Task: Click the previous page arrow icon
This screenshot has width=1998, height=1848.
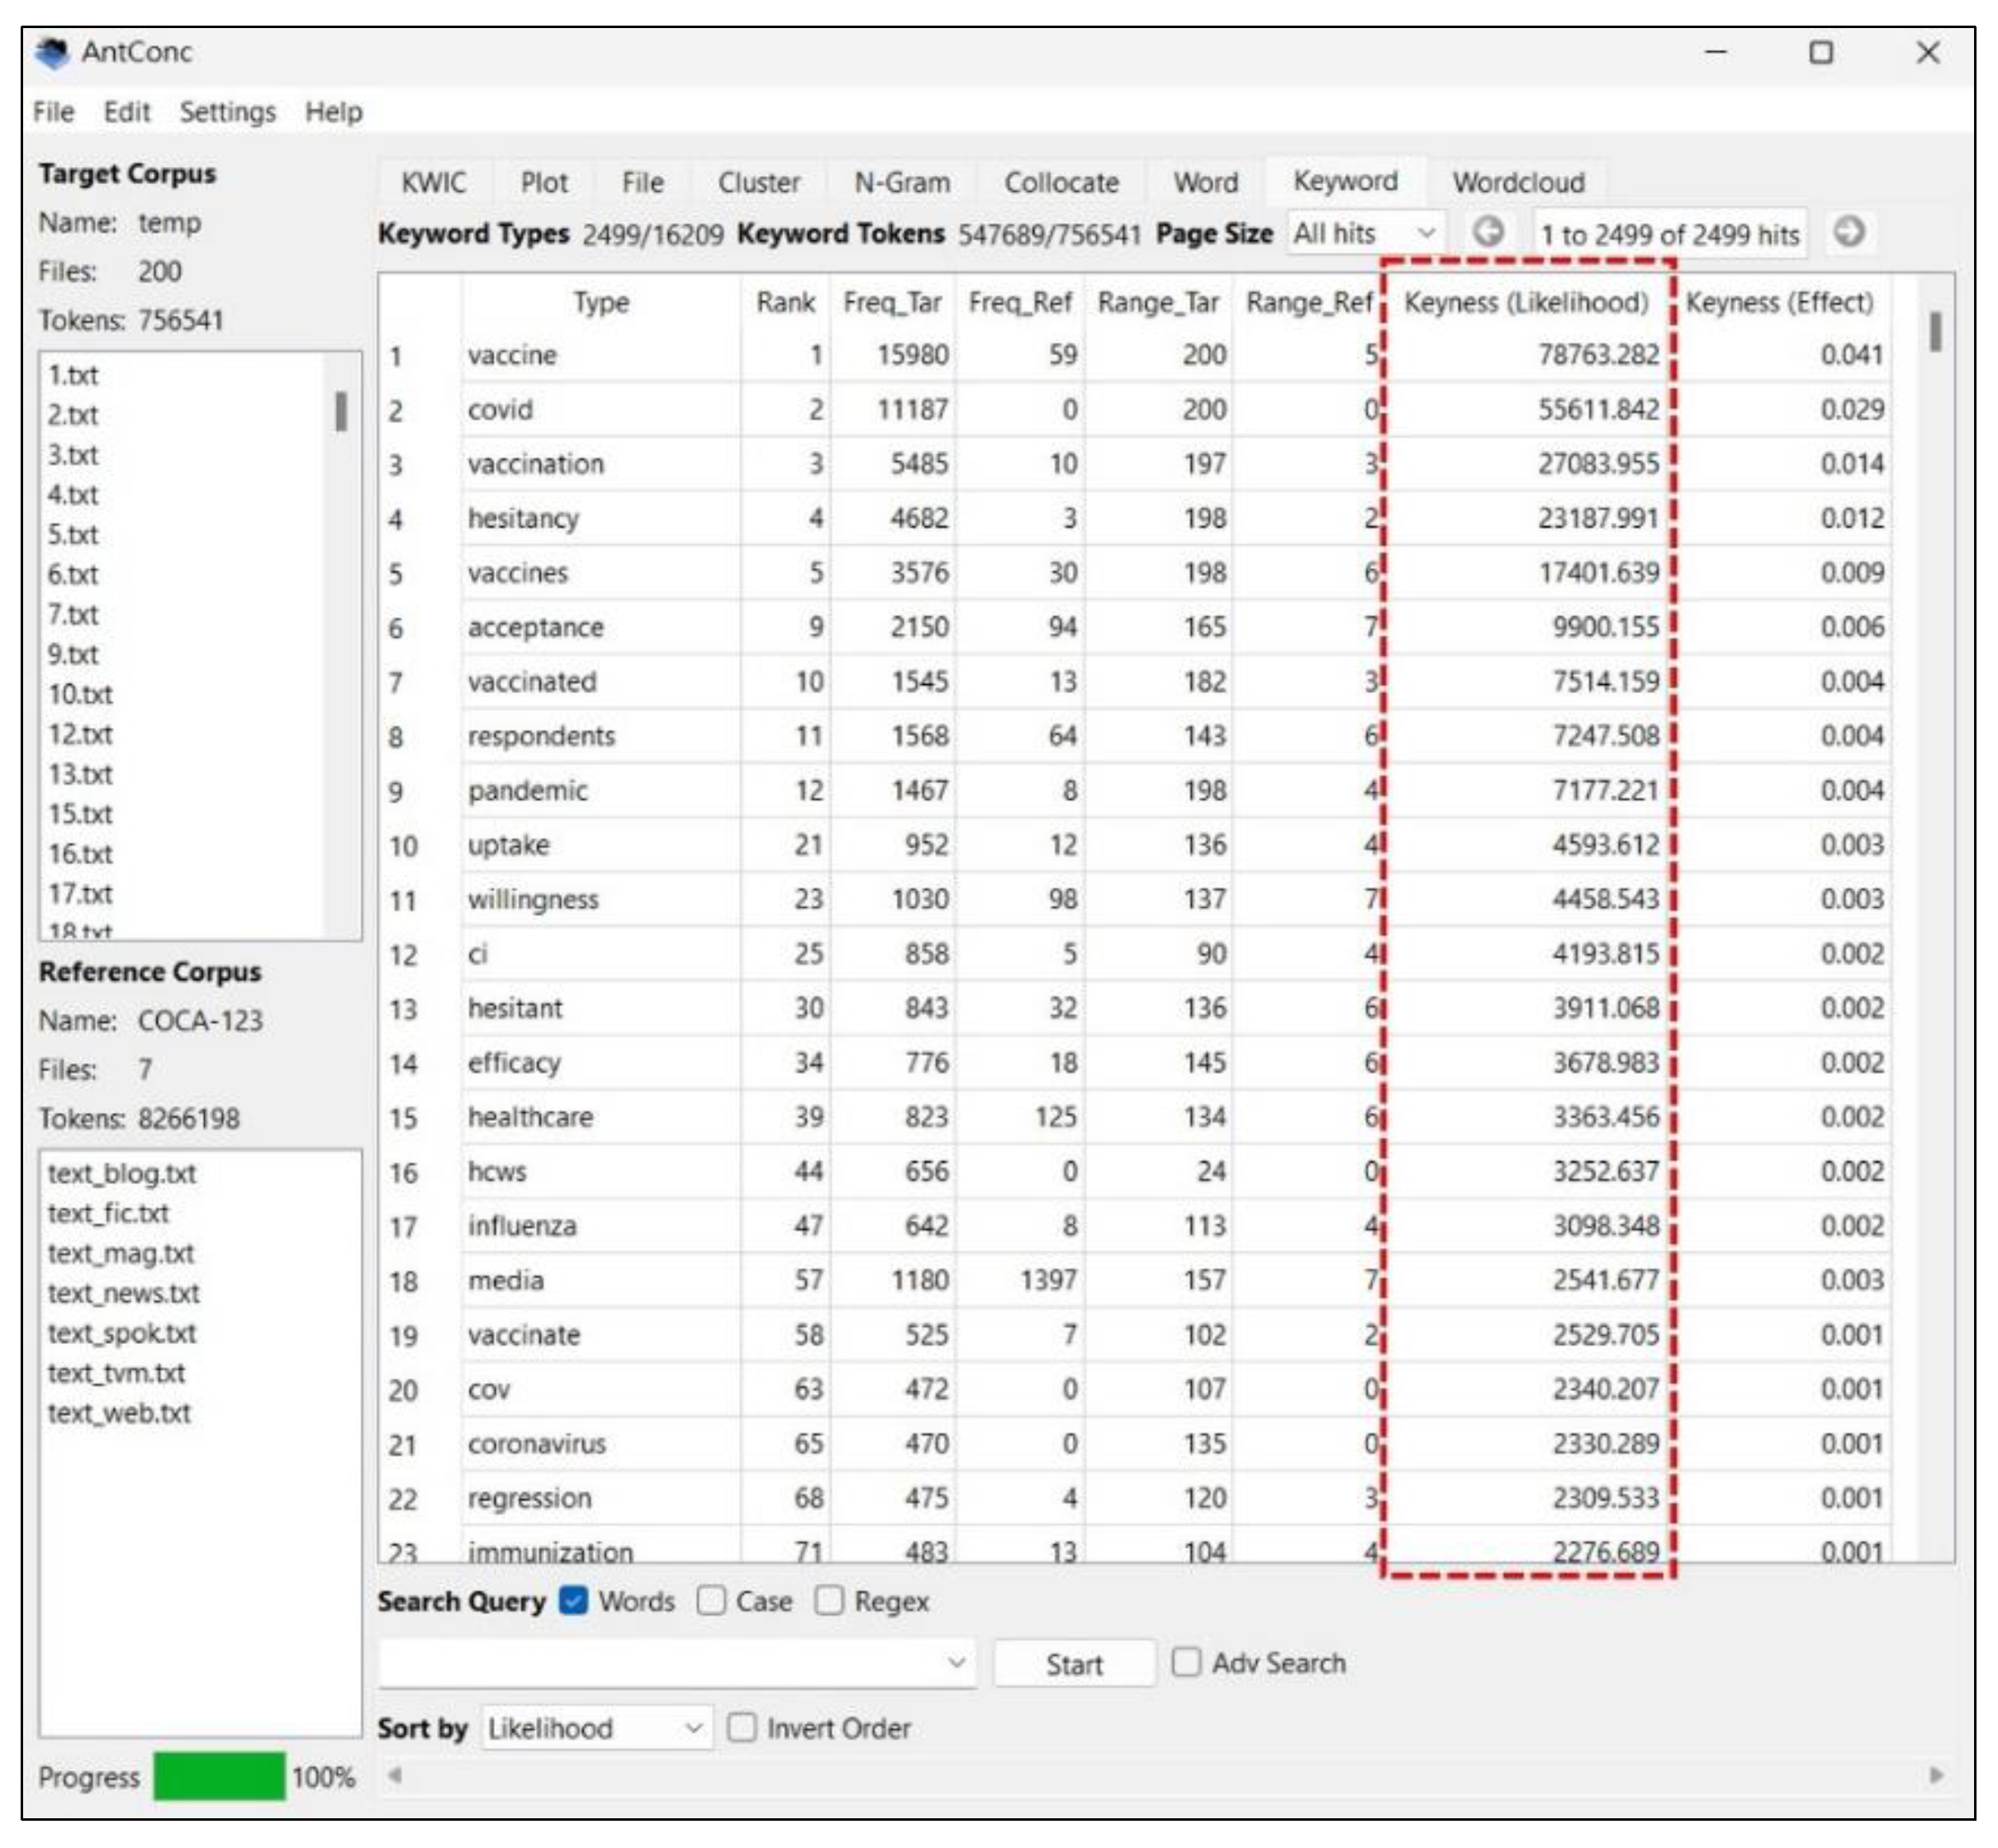Action: click(x=1488, y=232)
